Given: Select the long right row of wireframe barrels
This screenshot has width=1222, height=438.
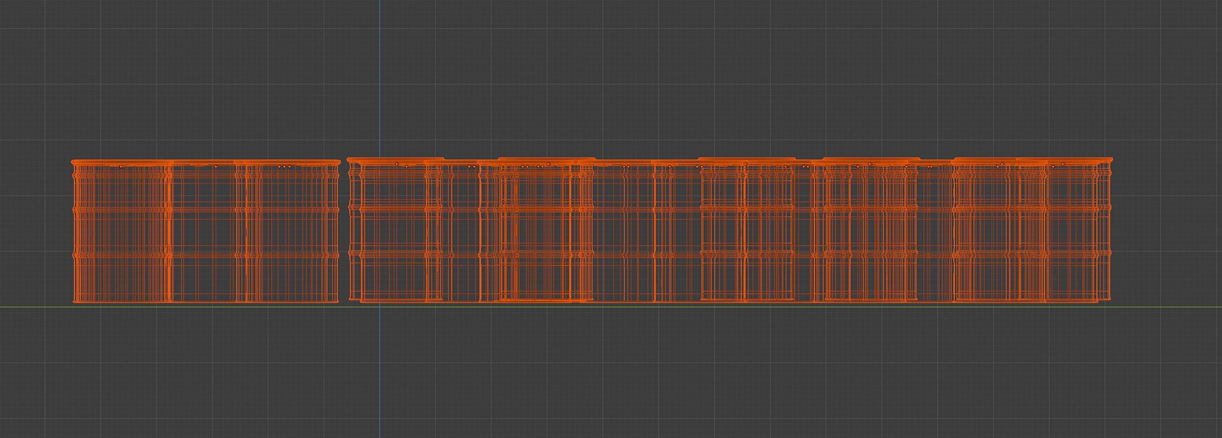Looking at the screenshot, I should click(x=730, y=229).
